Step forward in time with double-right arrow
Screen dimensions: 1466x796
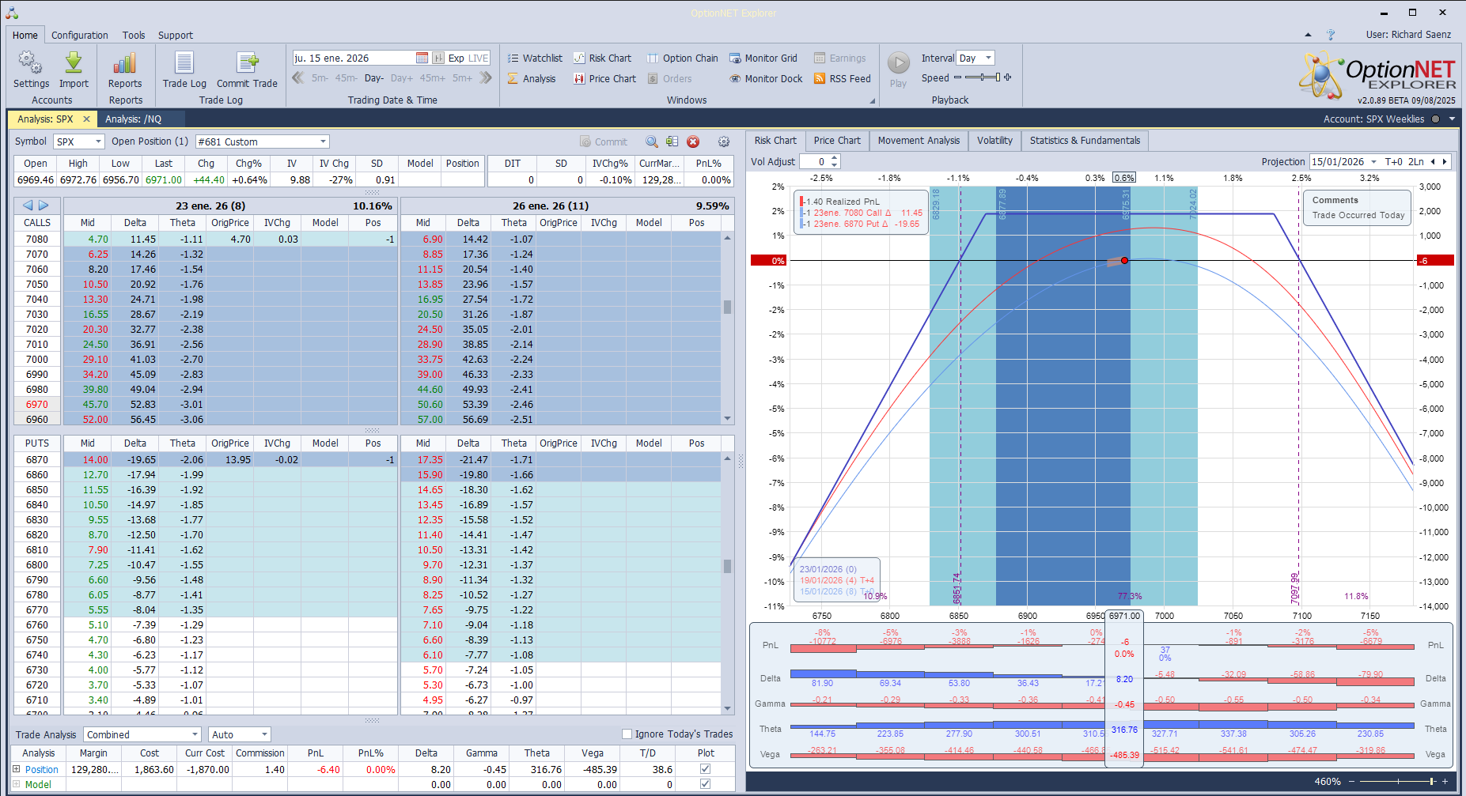pos(486,77)
